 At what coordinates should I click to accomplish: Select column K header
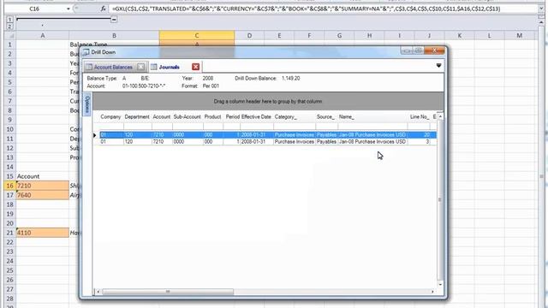coord(459,35)
